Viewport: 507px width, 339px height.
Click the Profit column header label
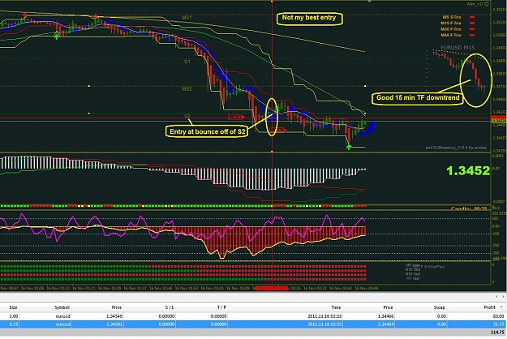(x=489, y=307)
